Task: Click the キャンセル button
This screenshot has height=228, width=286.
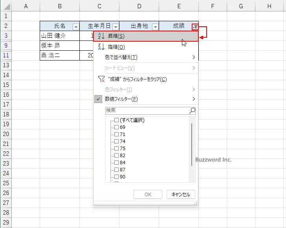Action: pos(181,195)
